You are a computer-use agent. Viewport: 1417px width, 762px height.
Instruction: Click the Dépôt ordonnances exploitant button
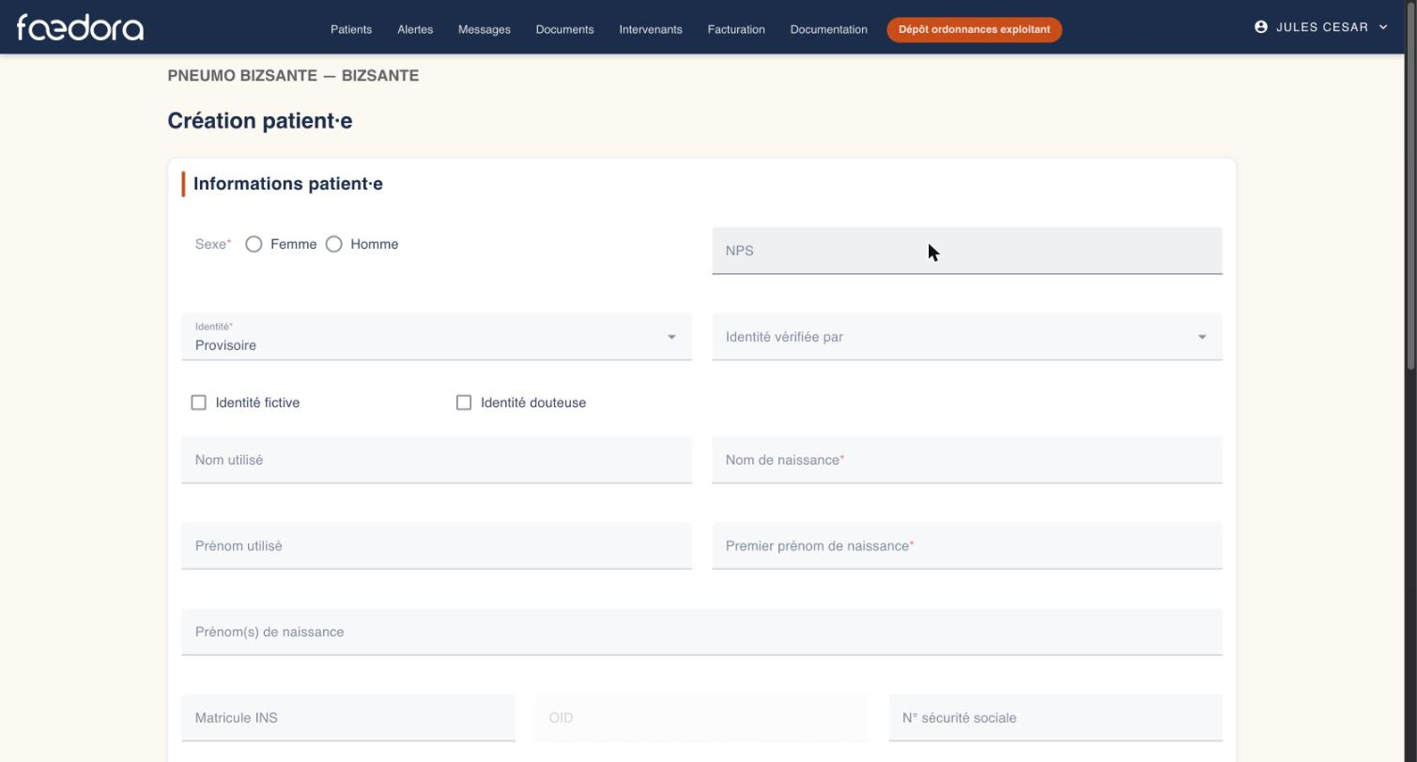pyautogui.click(x=975, y=29)
